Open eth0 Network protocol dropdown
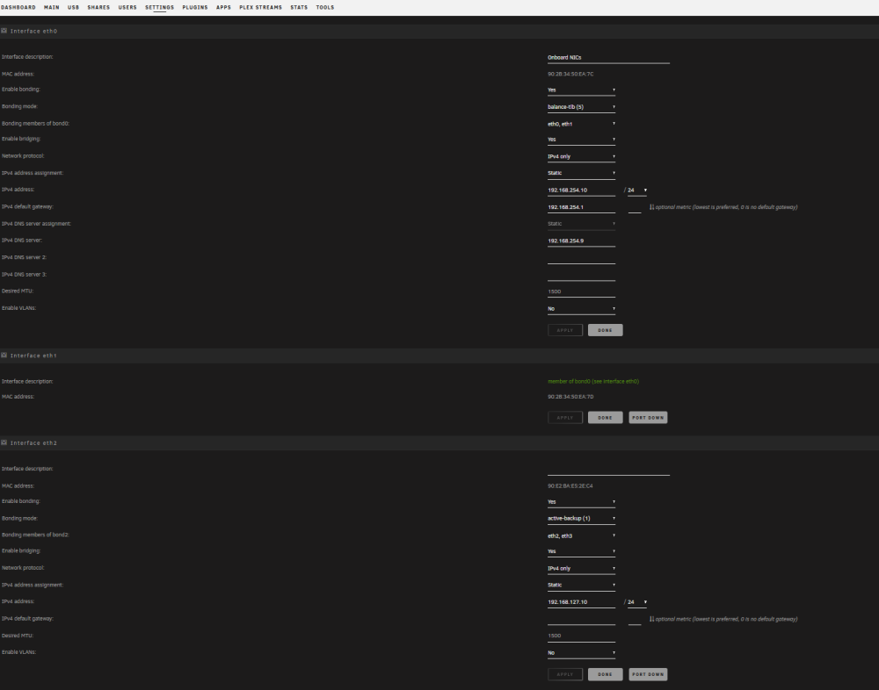 tap(581, 156)
